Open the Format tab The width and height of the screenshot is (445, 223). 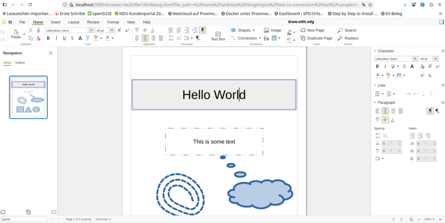point(113,22)
